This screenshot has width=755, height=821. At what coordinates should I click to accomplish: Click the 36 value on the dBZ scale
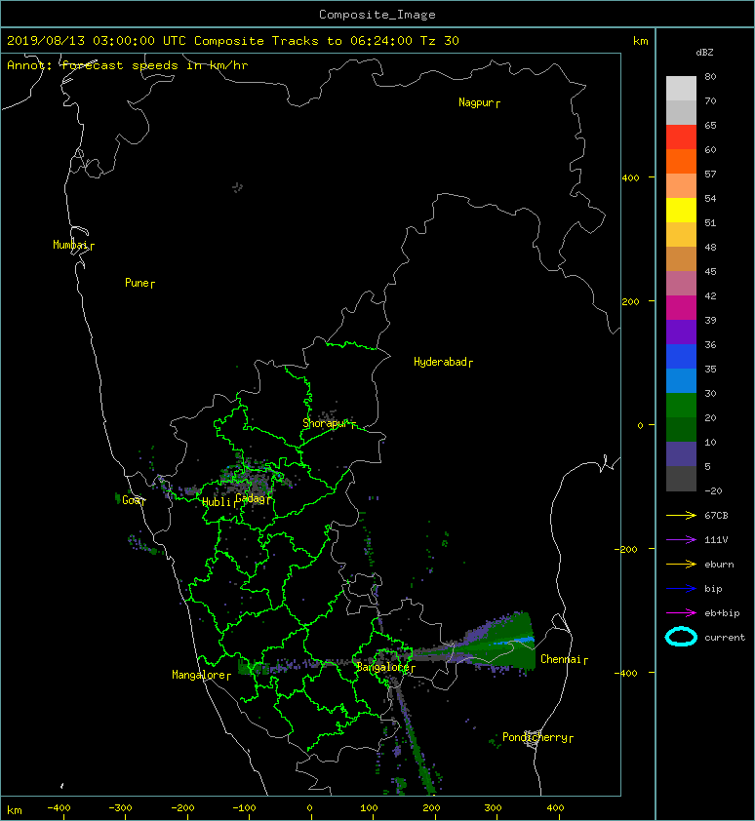710,344
